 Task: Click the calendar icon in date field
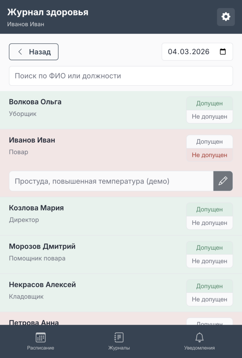[223, 52]
